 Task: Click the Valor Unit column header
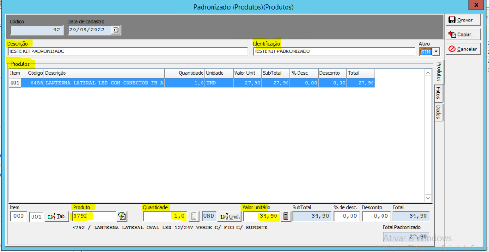(247, 73)
